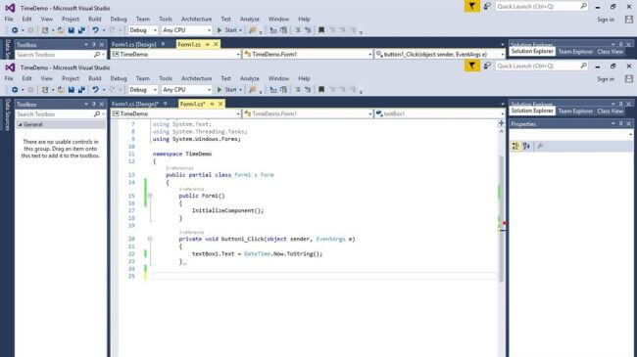Click Undo icon in partially hidden background window
The image size is (637, 357).
click(95, 30)
